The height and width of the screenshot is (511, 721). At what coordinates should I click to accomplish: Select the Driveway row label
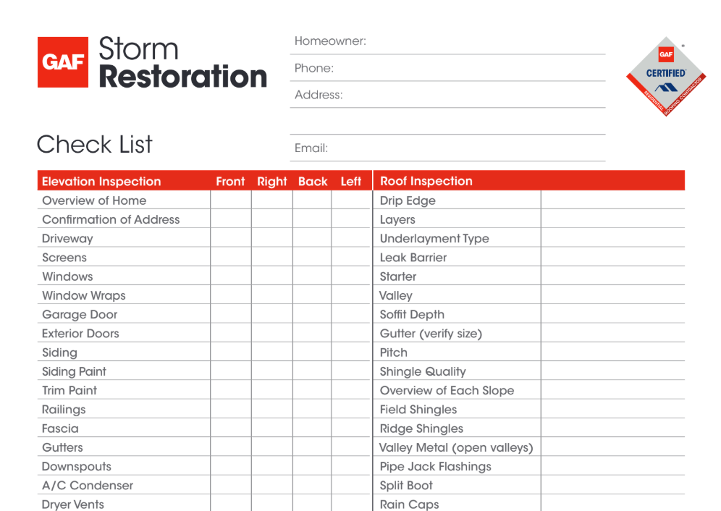click(67, 239)
